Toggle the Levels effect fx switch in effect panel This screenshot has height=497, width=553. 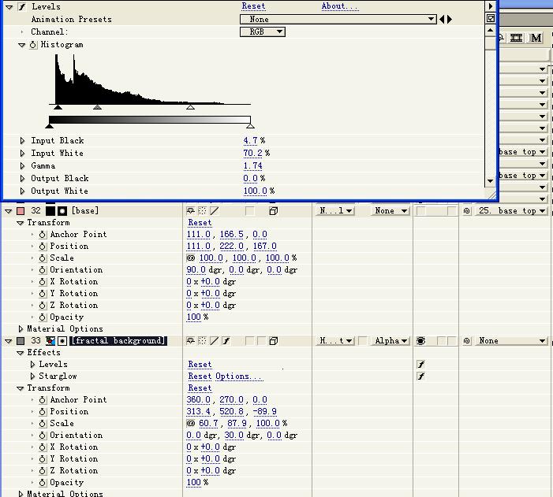pyautogui.click(x=22, y=6)
